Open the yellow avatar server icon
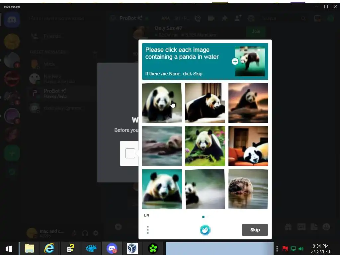The image size is (340, 255). point(12,42)
